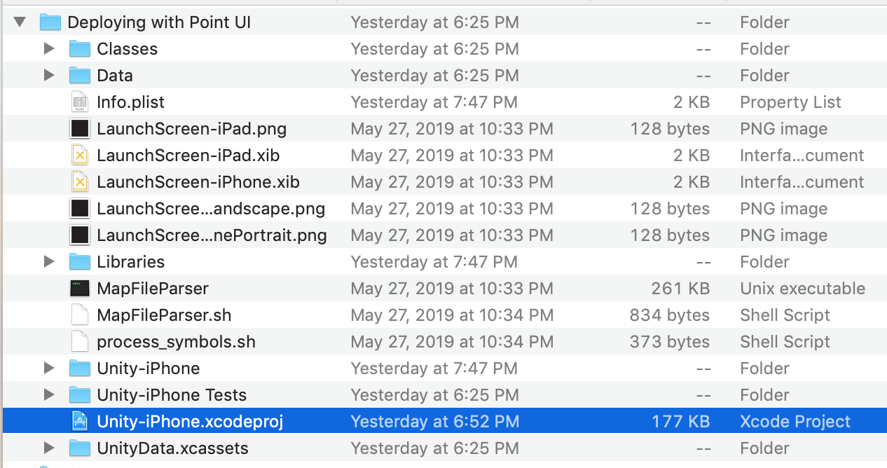The width and height of the screenshot is (887, 468).
Task: Select the LaunchScree...andscape.png file name
Action: click(x=210, y=209)
